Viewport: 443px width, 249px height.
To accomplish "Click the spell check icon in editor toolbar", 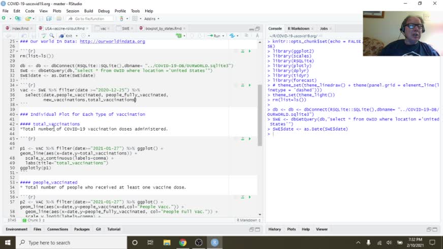I will 44,36.
